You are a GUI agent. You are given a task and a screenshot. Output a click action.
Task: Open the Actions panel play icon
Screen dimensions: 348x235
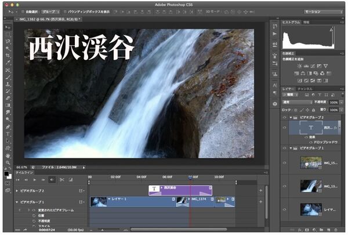pyautogui.click(x=275, y=34)
